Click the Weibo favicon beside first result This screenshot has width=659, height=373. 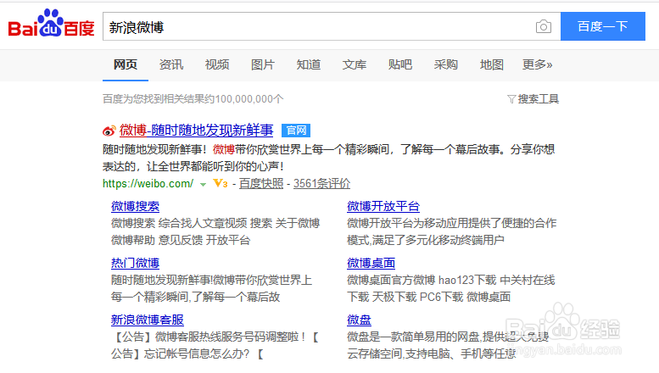coord(109,131)
